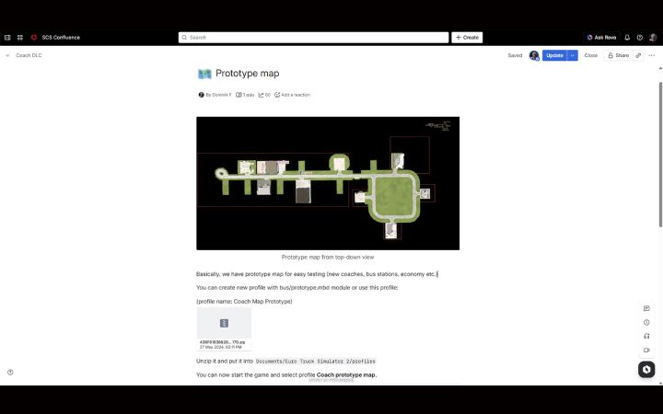This screenshot has width=663, height=414.
Task: Open the Update dropdown arrow
Action: [x=573, y=55]
